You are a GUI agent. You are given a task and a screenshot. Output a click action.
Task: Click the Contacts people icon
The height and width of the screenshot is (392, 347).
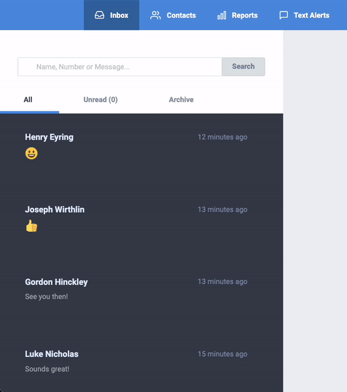tap(155, 15)
